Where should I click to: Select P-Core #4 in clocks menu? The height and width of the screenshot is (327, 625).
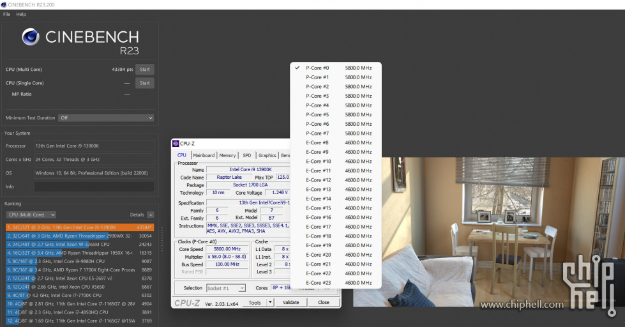click(336, 105)
